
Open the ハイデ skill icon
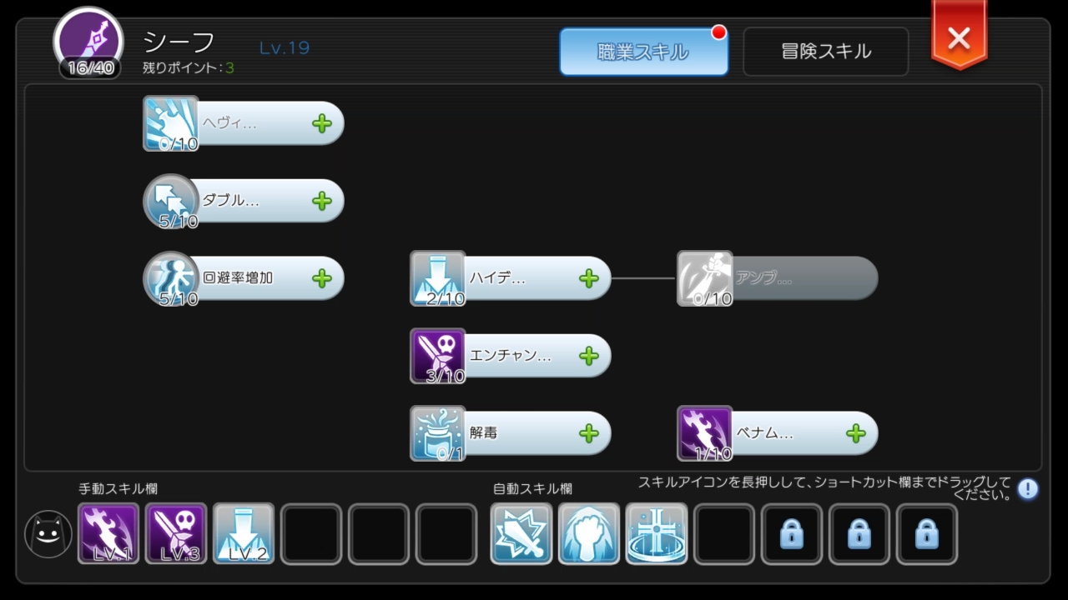(438, 278)
